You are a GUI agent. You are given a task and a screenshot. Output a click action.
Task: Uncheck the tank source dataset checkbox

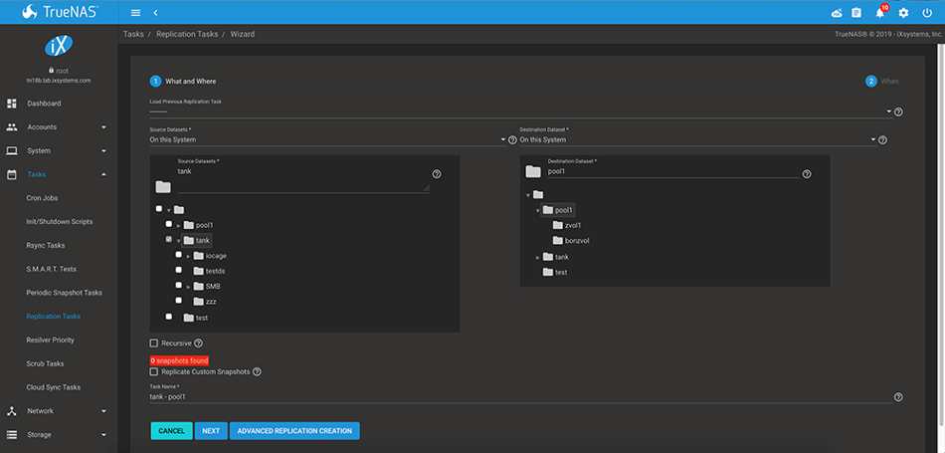[x=169, y=240]
